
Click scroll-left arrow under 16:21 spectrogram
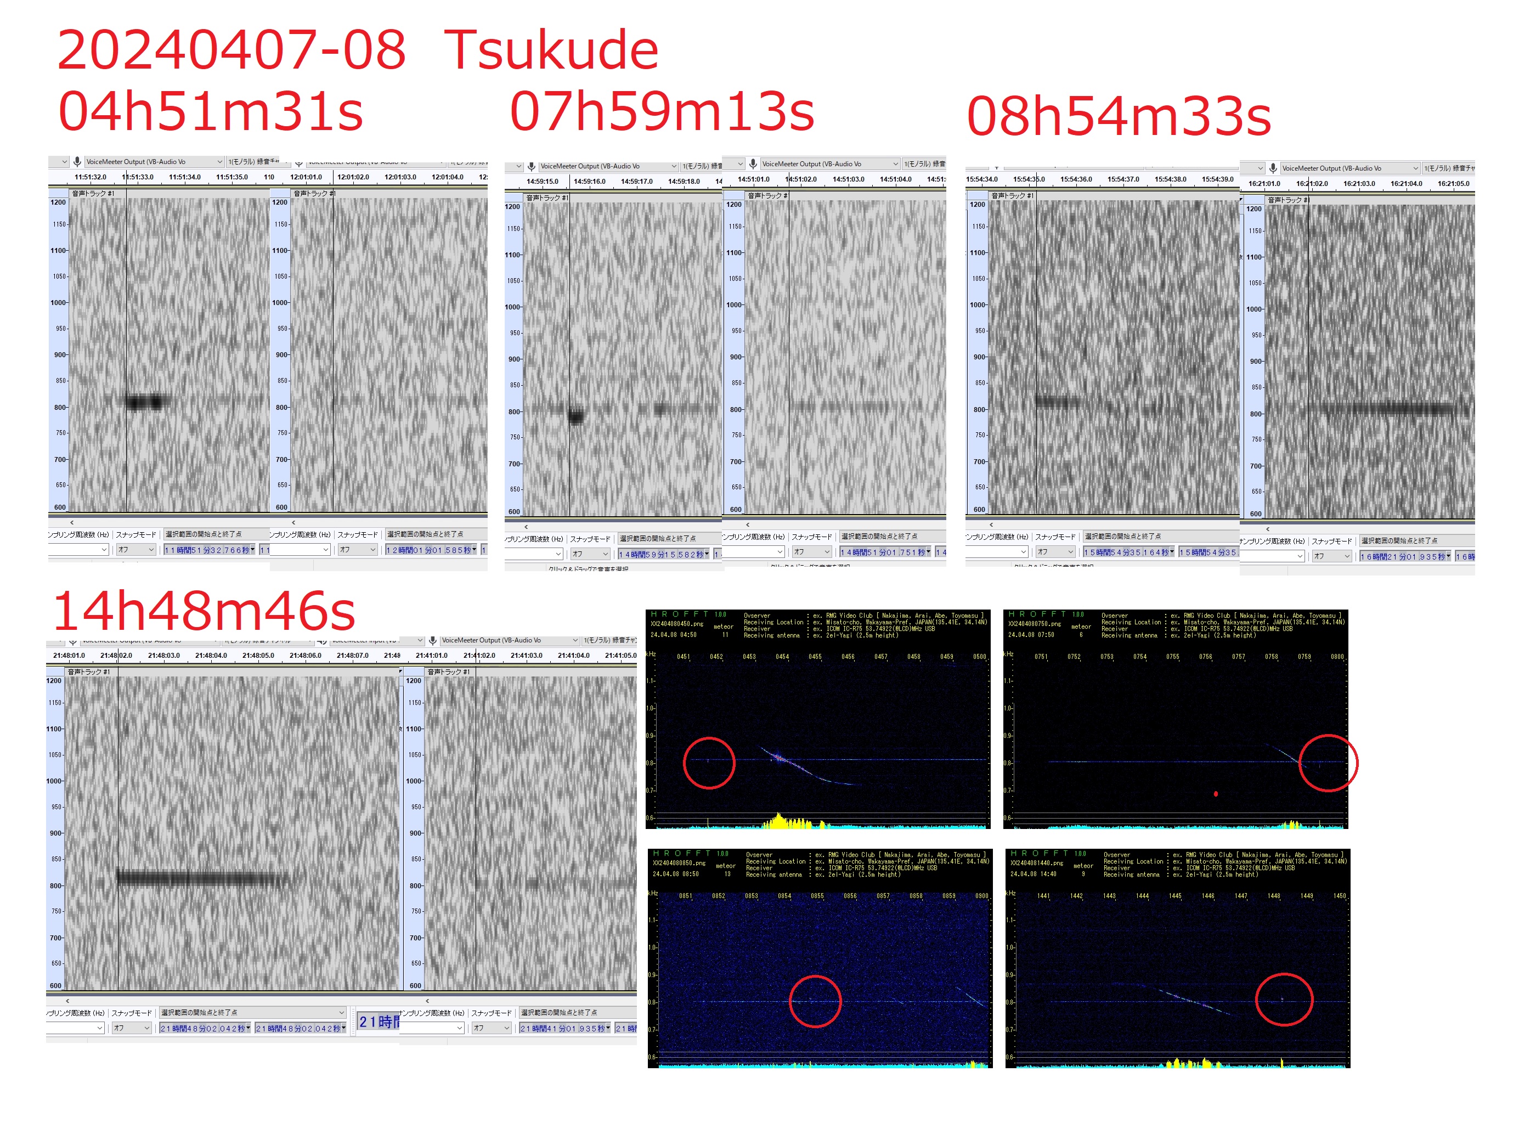pos(1268,529)
